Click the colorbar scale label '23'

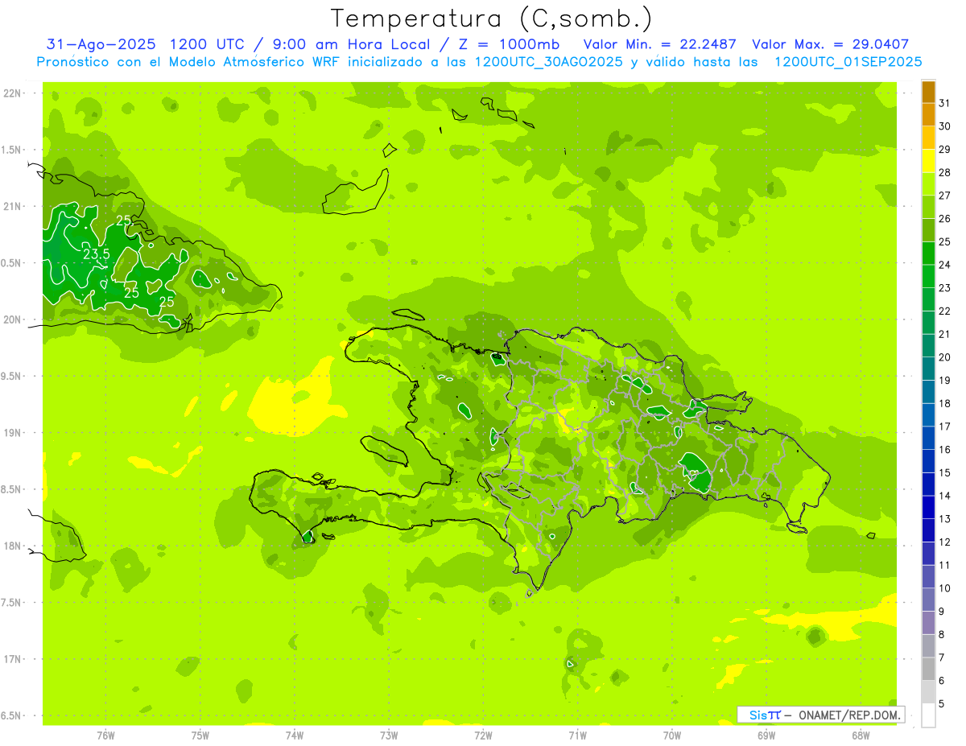(944, 288)
